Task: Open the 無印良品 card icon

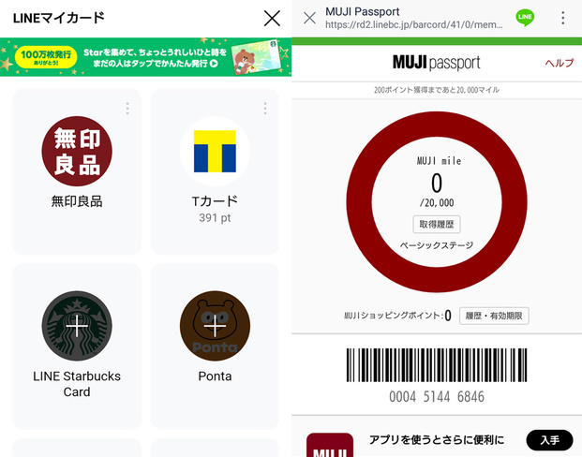Action: pyautogui.click(x=77, y=152)
